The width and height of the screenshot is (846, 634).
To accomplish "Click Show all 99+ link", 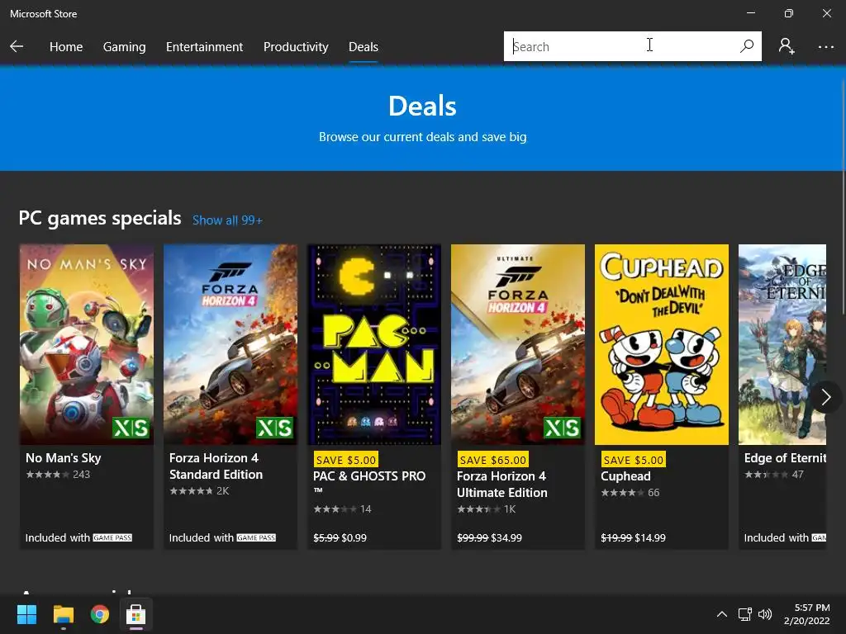I will 227,220.
